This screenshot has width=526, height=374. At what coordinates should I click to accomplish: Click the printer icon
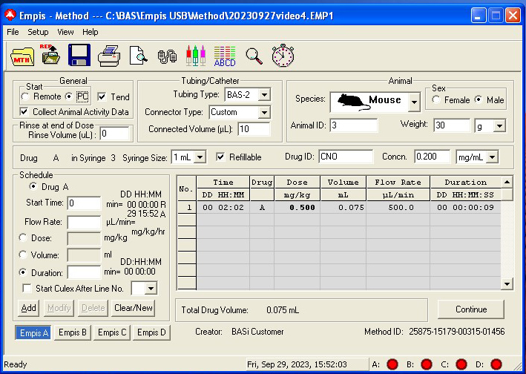(109, 55)
